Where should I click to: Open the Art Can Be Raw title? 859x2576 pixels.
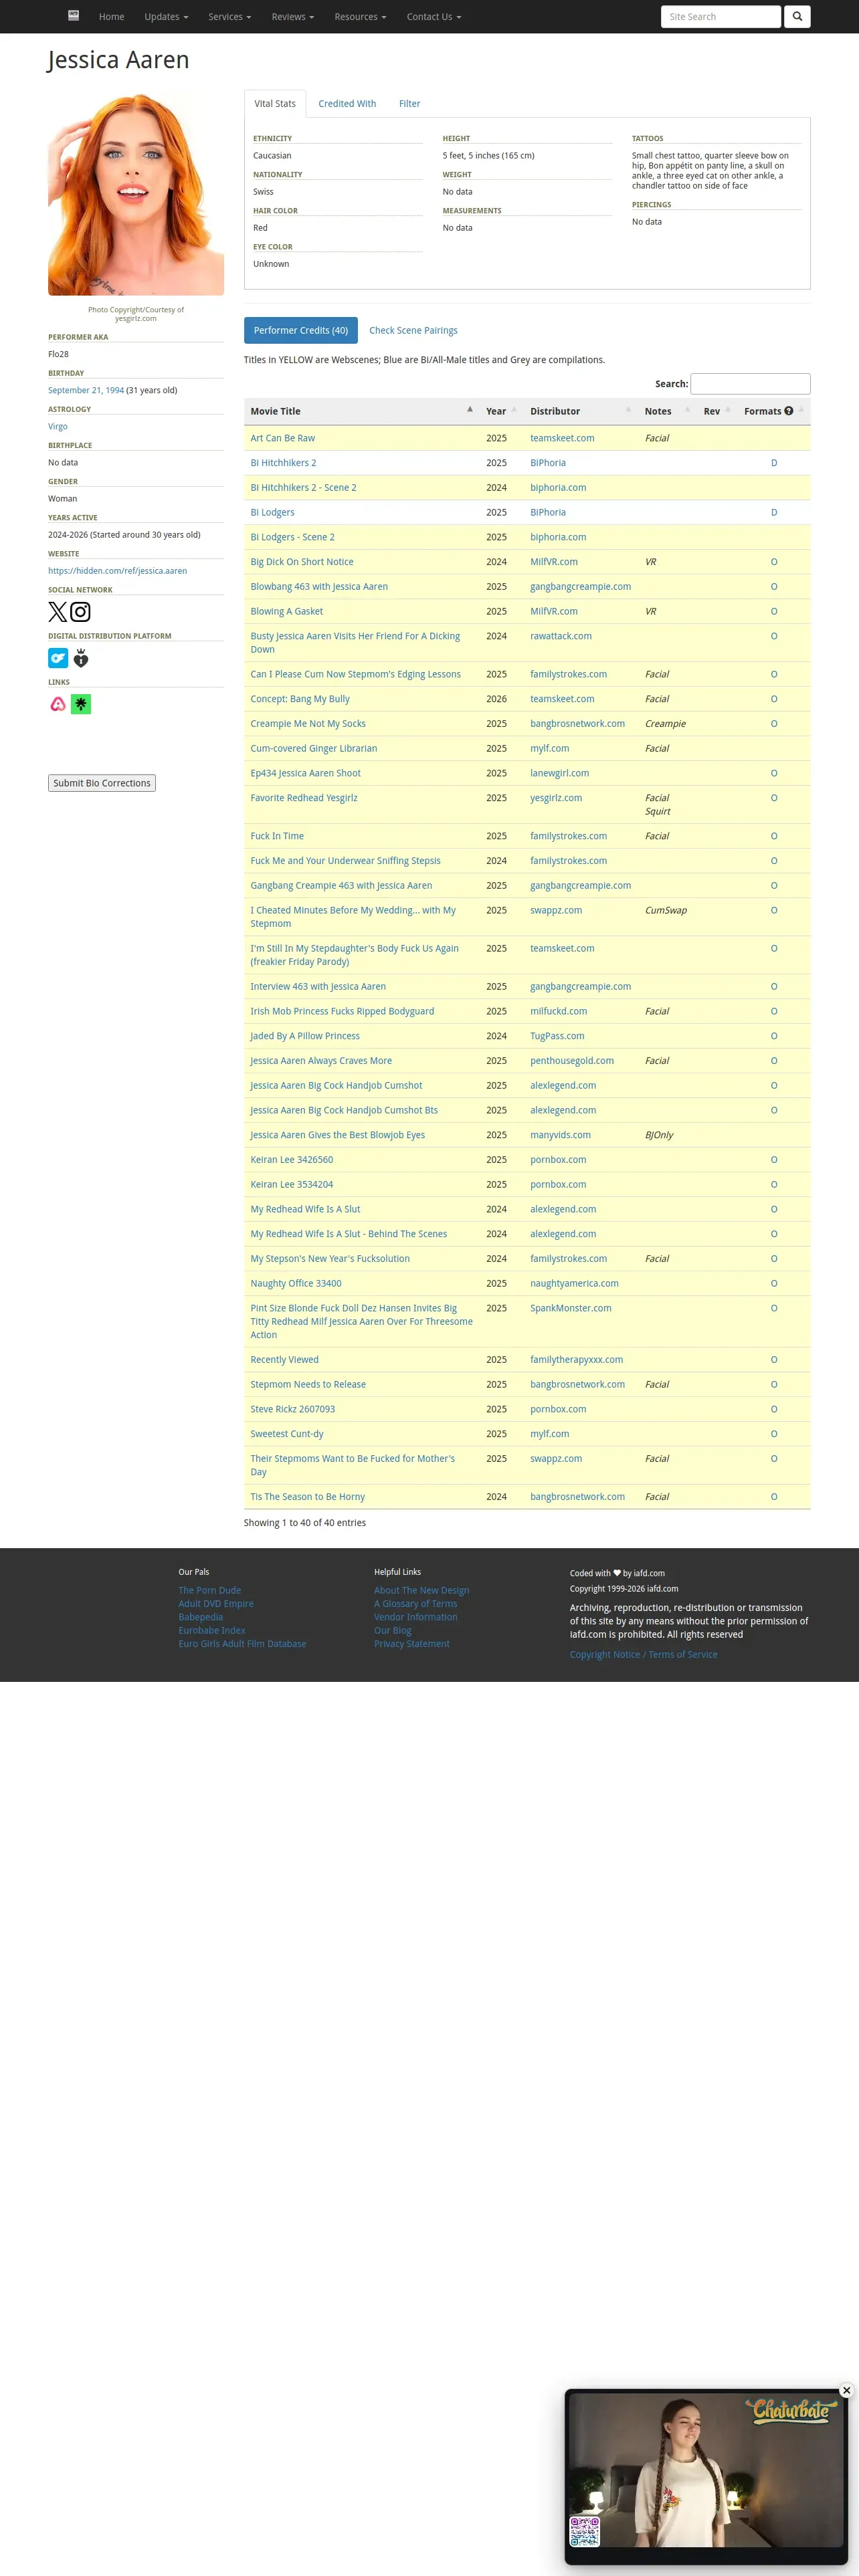click(283, 438)
